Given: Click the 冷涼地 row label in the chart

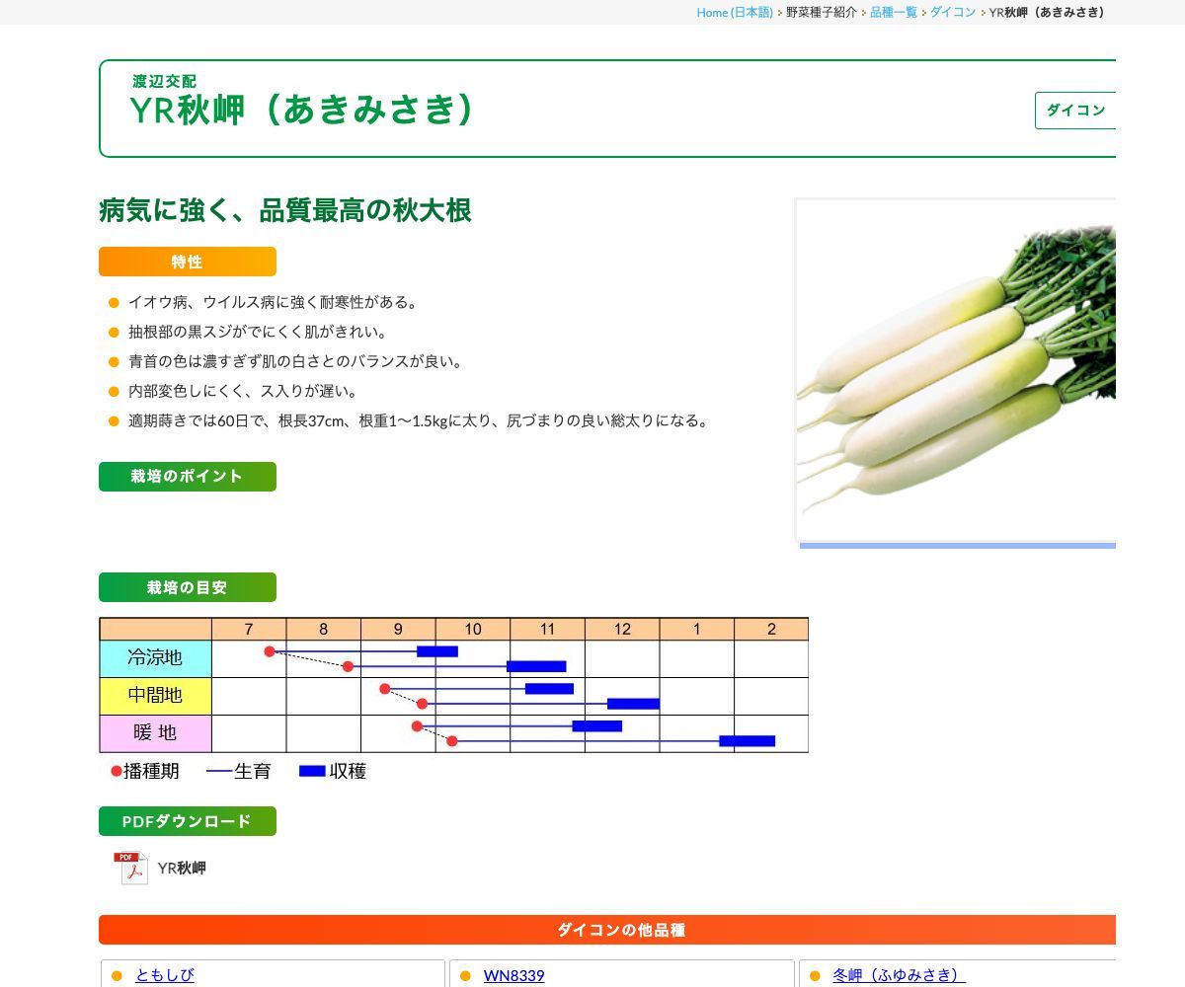Looking at the screenshot, I should (156, 657).
